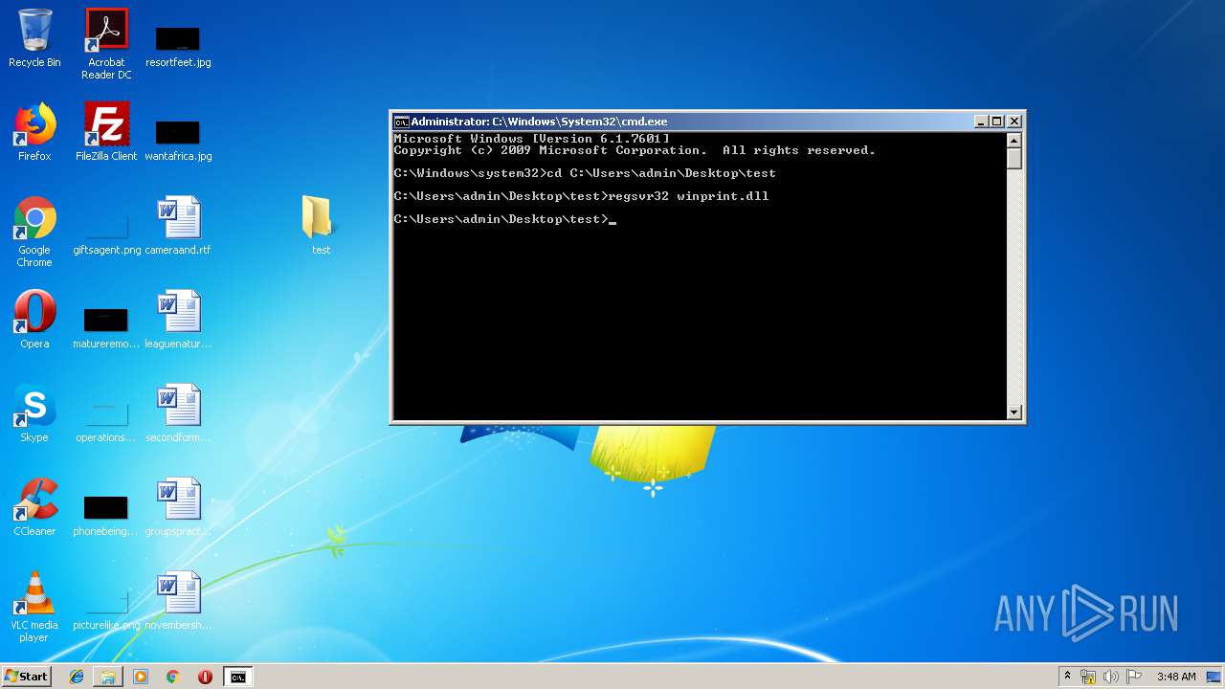Launch the FileZilla Client shortcut
This screenshot has width=1225, height=689.
[106, 133]
